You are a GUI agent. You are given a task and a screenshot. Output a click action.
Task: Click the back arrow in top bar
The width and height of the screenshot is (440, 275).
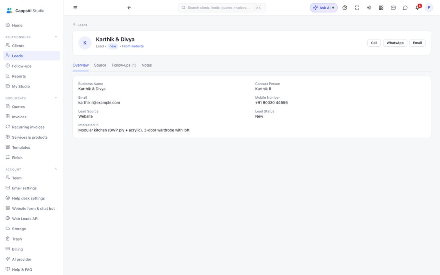tap(129, 8)
